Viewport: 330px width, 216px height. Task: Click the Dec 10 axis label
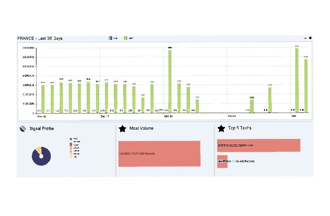pyautogui.click(x=41, y=116)
